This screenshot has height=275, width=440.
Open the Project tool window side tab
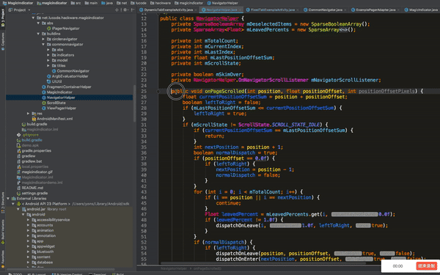[3, 18]
